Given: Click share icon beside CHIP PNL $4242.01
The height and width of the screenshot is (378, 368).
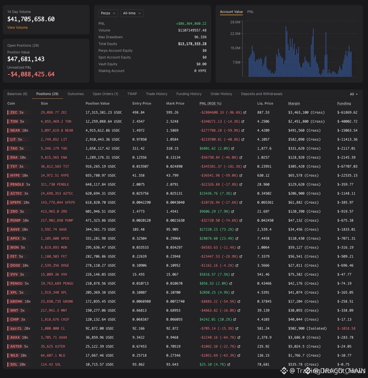Looking at the screenshot, I should 235,319.
